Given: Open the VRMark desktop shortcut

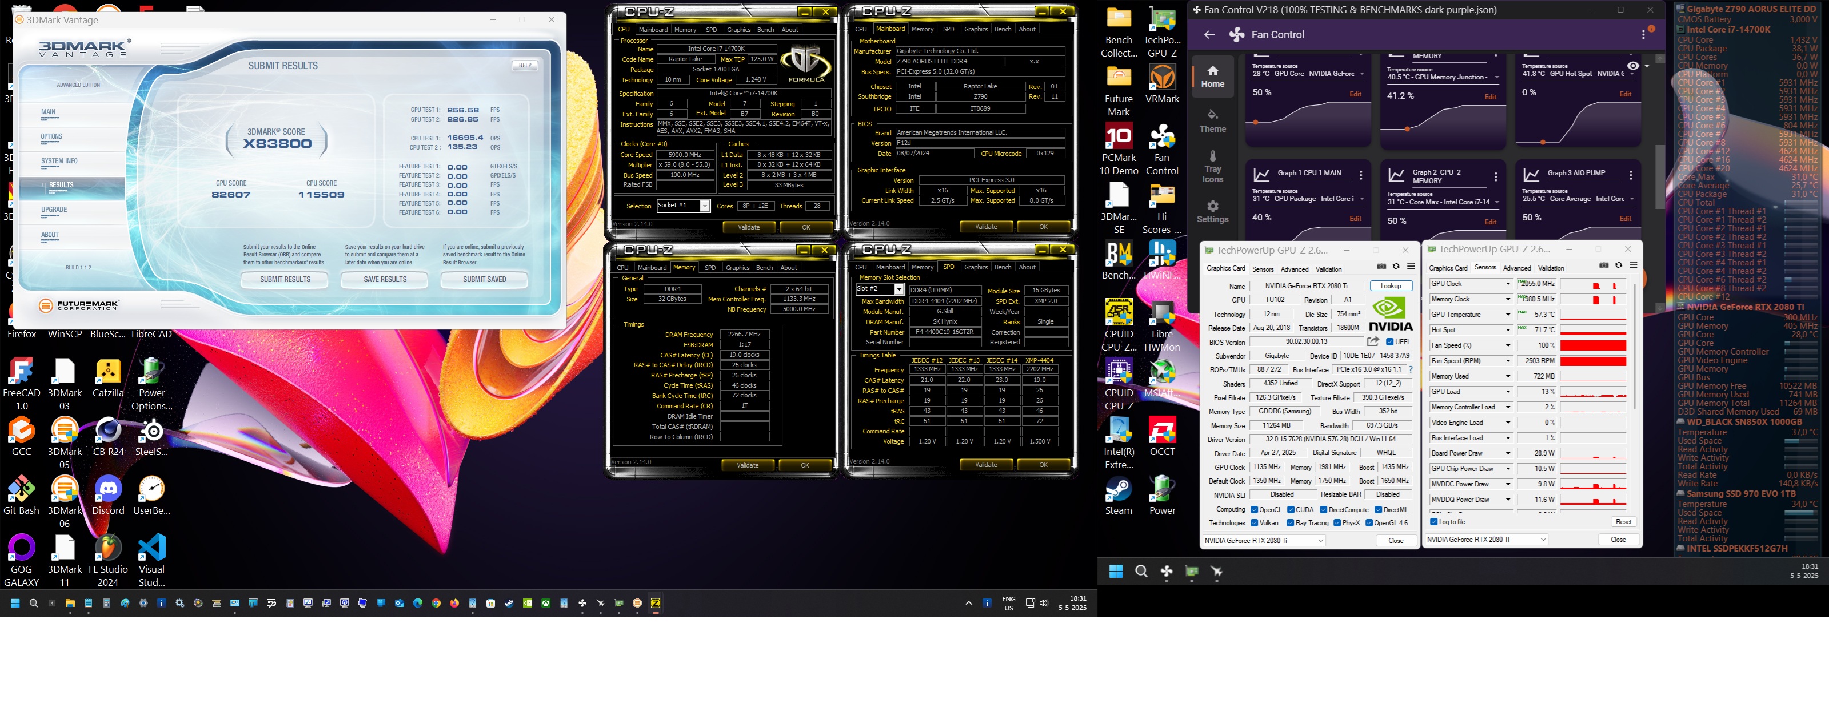Looking at the screenshot, I should [1163, 83].
